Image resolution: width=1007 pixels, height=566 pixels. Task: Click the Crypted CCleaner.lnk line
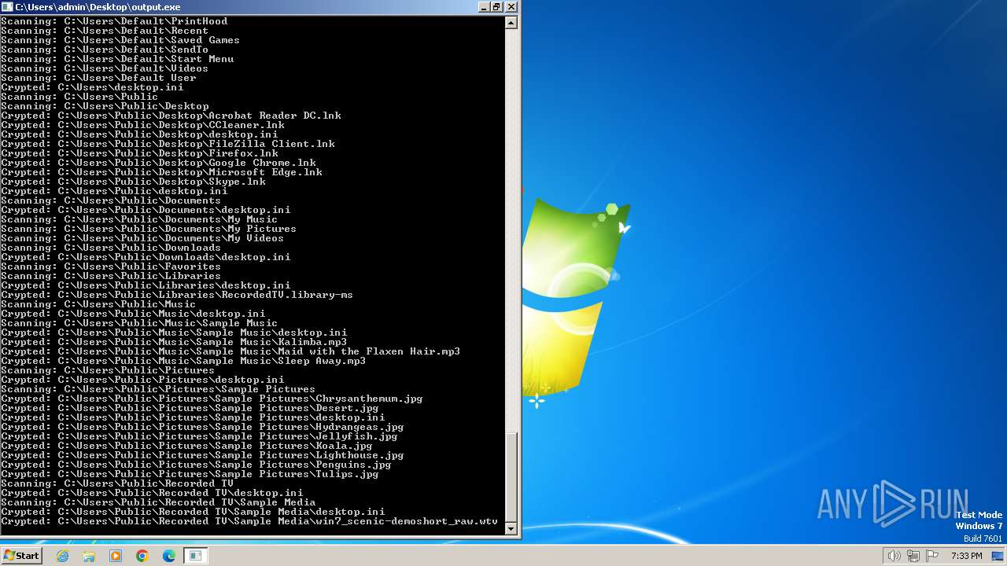click(x=142, y=125)
